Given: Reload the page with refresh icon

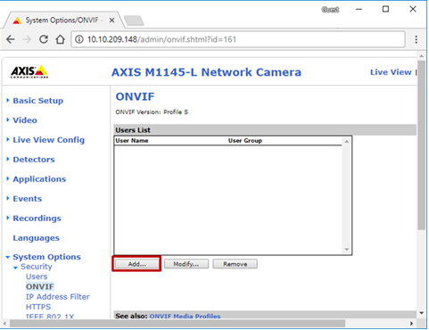Looking at the screenshot, I should tap(44, 39).
